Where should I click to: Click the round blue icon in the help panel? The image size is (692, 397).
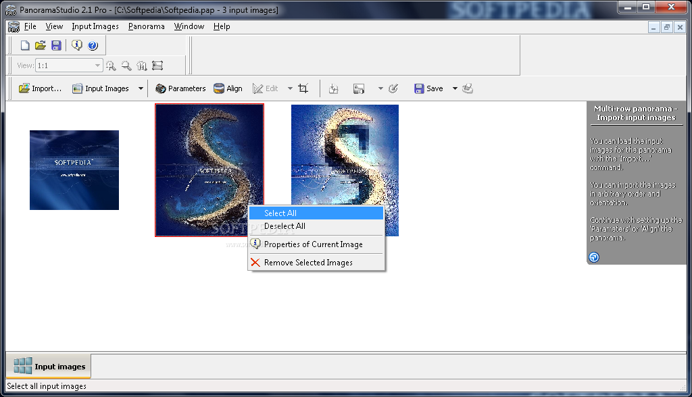click(594, 257)
